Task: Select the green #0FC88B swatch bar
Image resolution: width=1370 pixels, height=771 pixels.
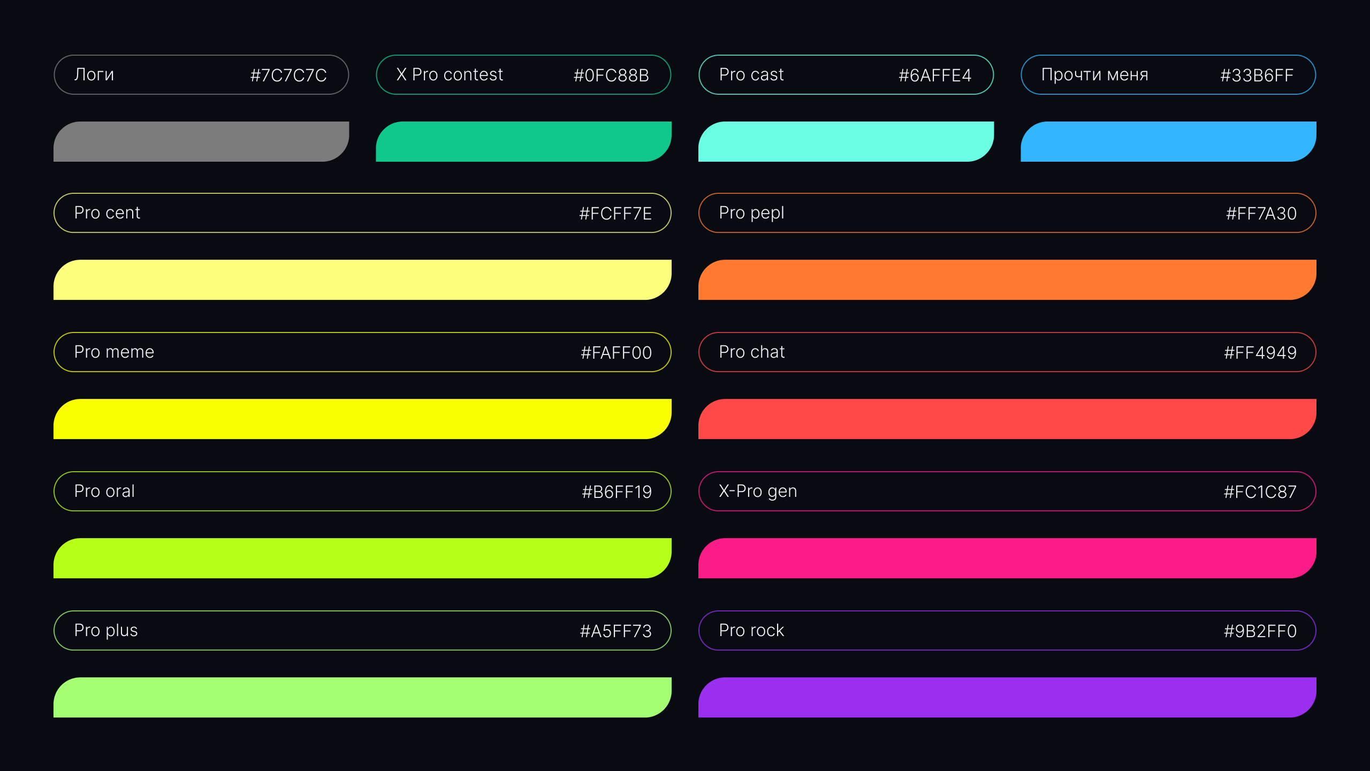Action: [x=523, y=141]
